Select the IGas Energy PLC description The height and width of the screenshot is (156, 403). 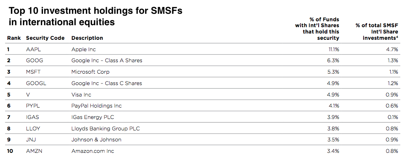tap(93, 117)
